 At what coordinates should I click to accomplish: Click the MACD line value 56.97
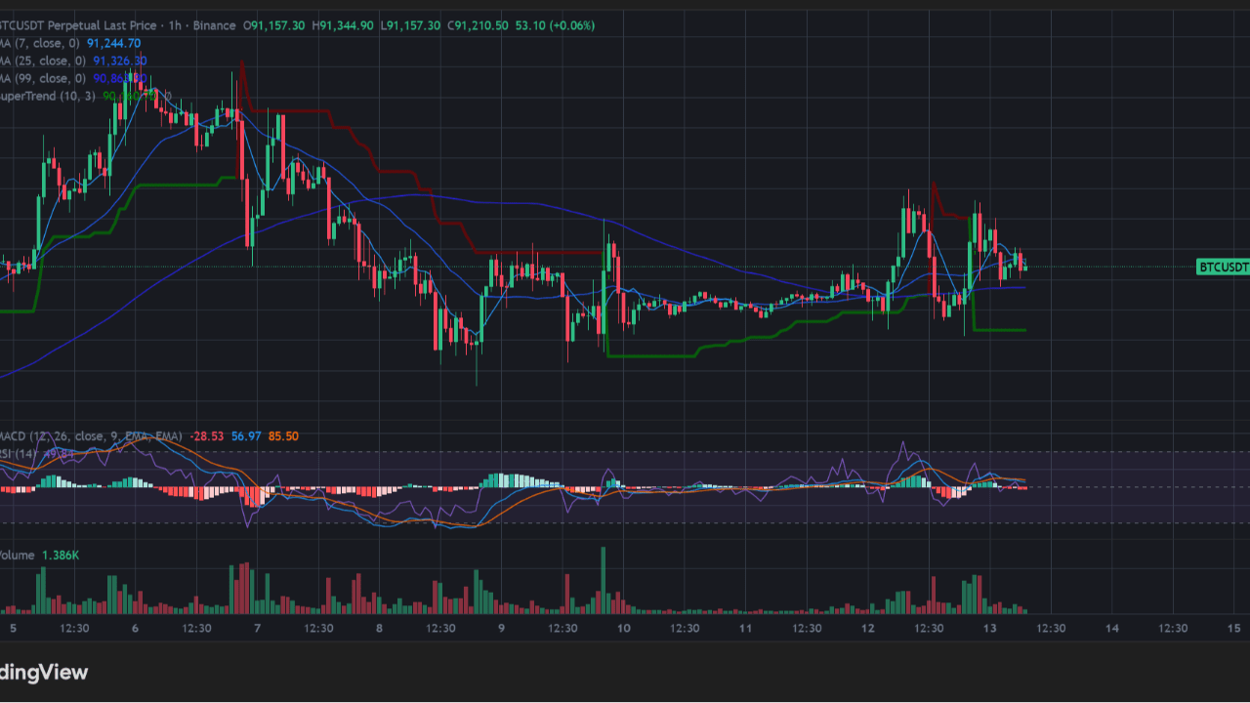[246, 436]
